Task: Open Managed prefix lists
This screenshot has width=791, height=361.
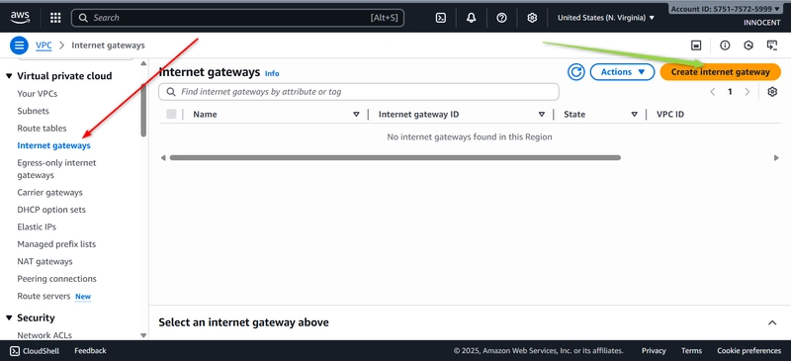Action: (x=56, y=244)
